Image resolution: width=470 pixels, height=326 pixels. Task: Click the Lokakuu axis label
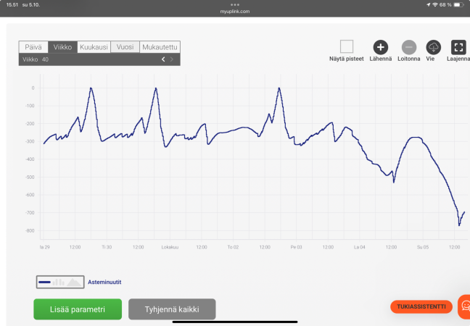[170, 247]
